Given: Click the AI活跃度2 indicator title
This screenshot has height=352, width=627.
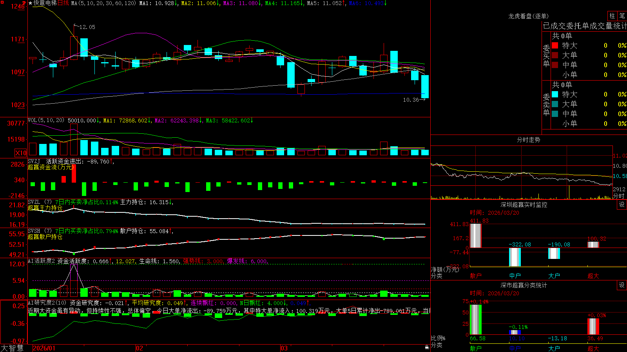Looking at the screenshot, I should click(42, 261).
